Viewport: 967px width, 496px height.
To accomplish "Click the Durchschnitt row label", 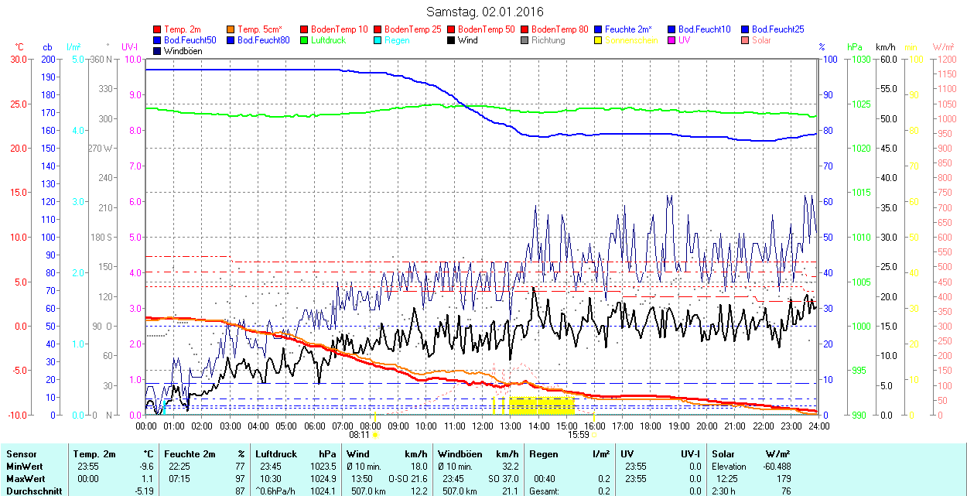I will pyautogui.click(x=30, y=490).
